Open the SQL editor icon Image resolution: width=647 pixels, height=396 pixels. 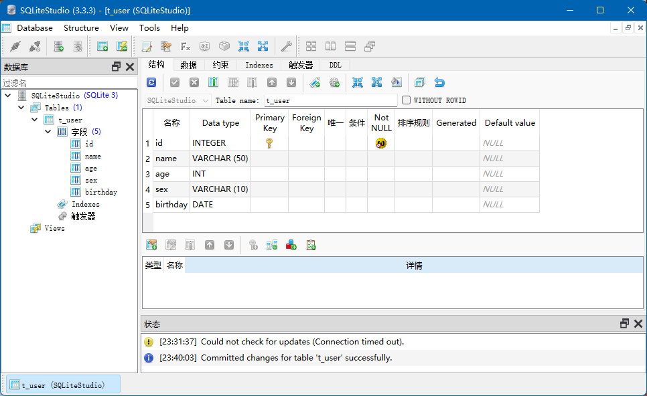click(147, 46)
